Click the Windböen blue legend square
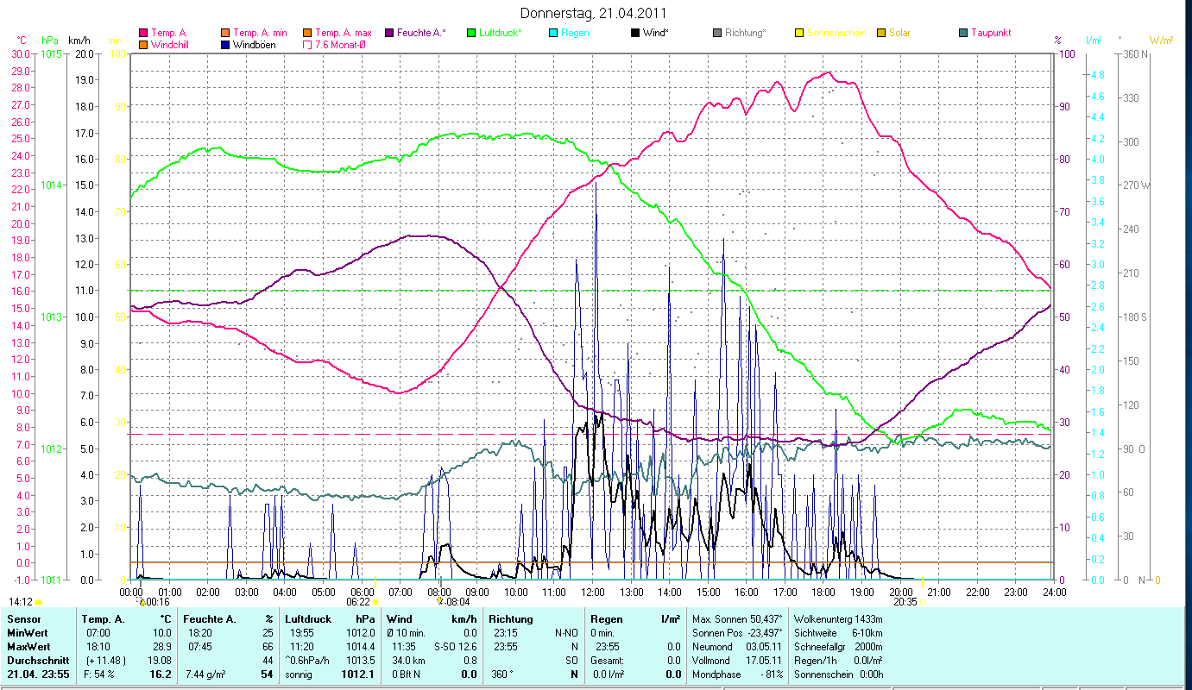 point(226,44)
